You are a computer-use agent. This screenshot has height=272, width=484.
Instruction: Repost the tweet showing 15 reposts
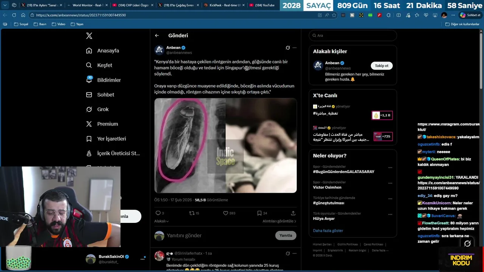pos(194,213)
